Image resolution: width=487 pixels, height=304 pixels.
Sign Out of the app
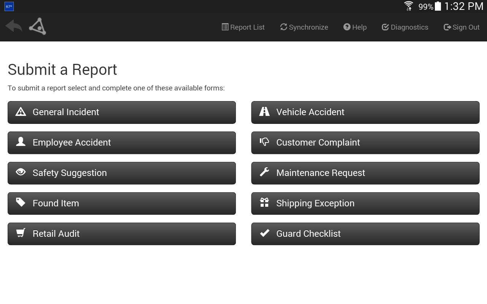pos(462,27)
